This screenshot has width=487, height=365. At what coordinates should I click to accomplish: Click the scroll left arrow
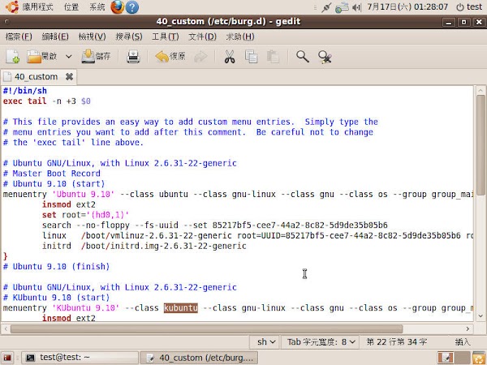pyautogui.click(x=6, y=328)
